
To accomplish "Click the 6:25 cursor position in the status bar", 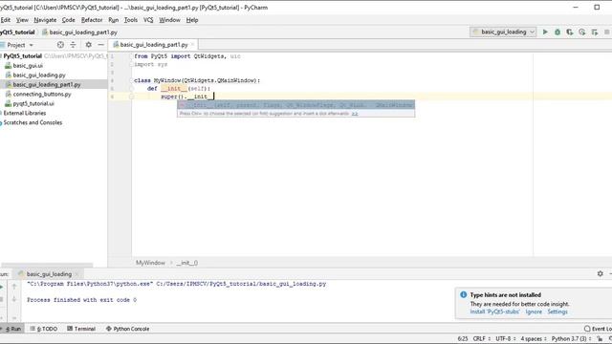I will point(463,338).
